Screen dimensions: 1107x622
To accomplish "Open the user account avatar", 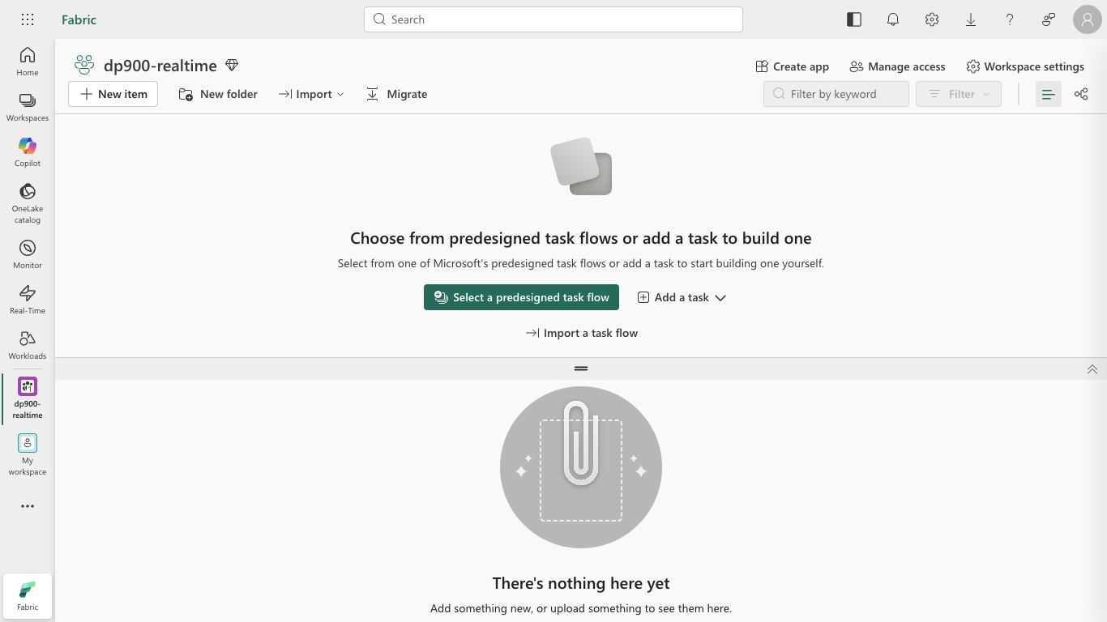I will pyautogui.click(x=1088, y=19).
